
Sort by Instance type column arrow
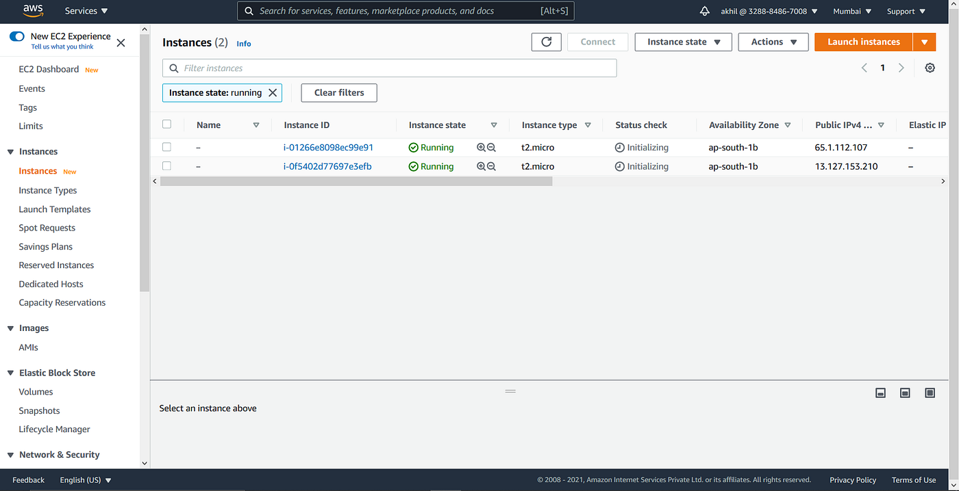587,125
